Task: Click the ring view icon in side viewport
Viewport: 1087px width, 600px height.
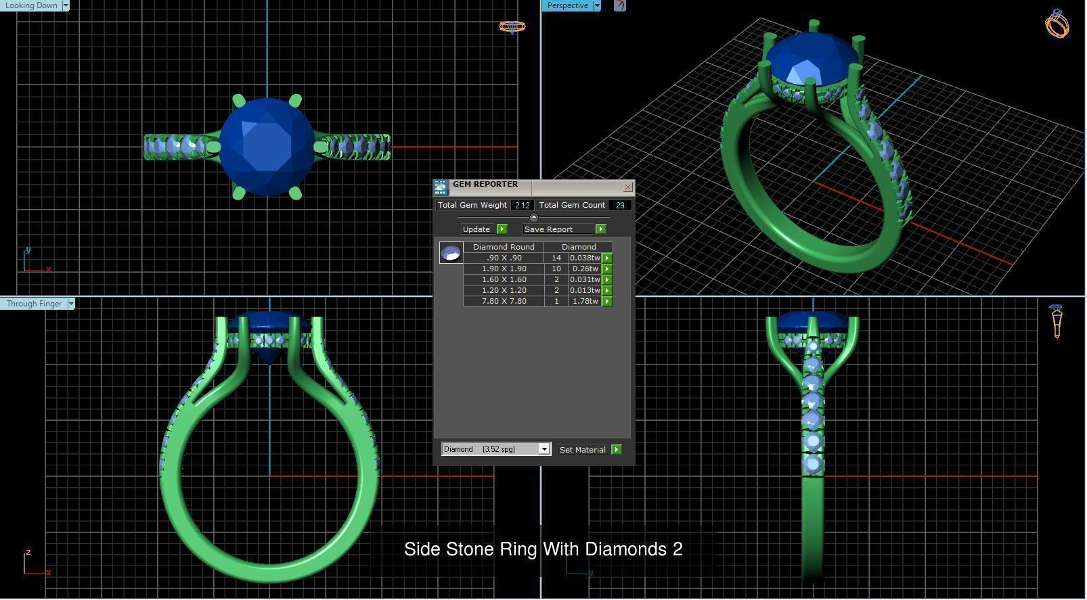Action: (x=1057, y=321)
